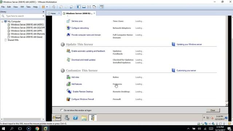Click Provide computer name and domain link

pyautogui.click(x=86, y=35)
